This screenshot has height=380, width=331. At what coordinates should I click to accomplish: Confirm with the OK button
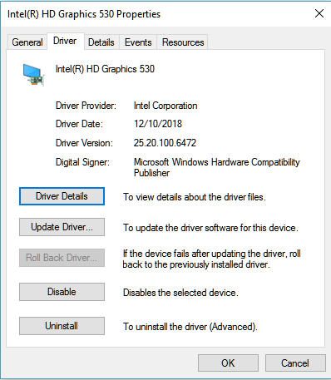228,363
